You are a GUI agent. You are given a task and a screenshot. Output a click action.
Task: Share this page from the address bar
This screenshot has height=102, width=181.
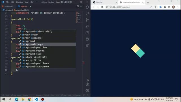click(x=151, y=7)
